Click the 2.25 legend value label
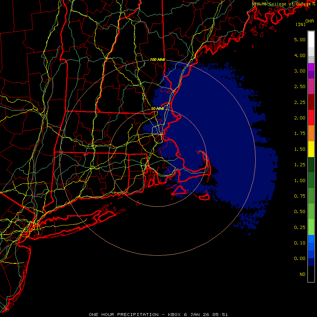The image size is (317, 317). 300,102
